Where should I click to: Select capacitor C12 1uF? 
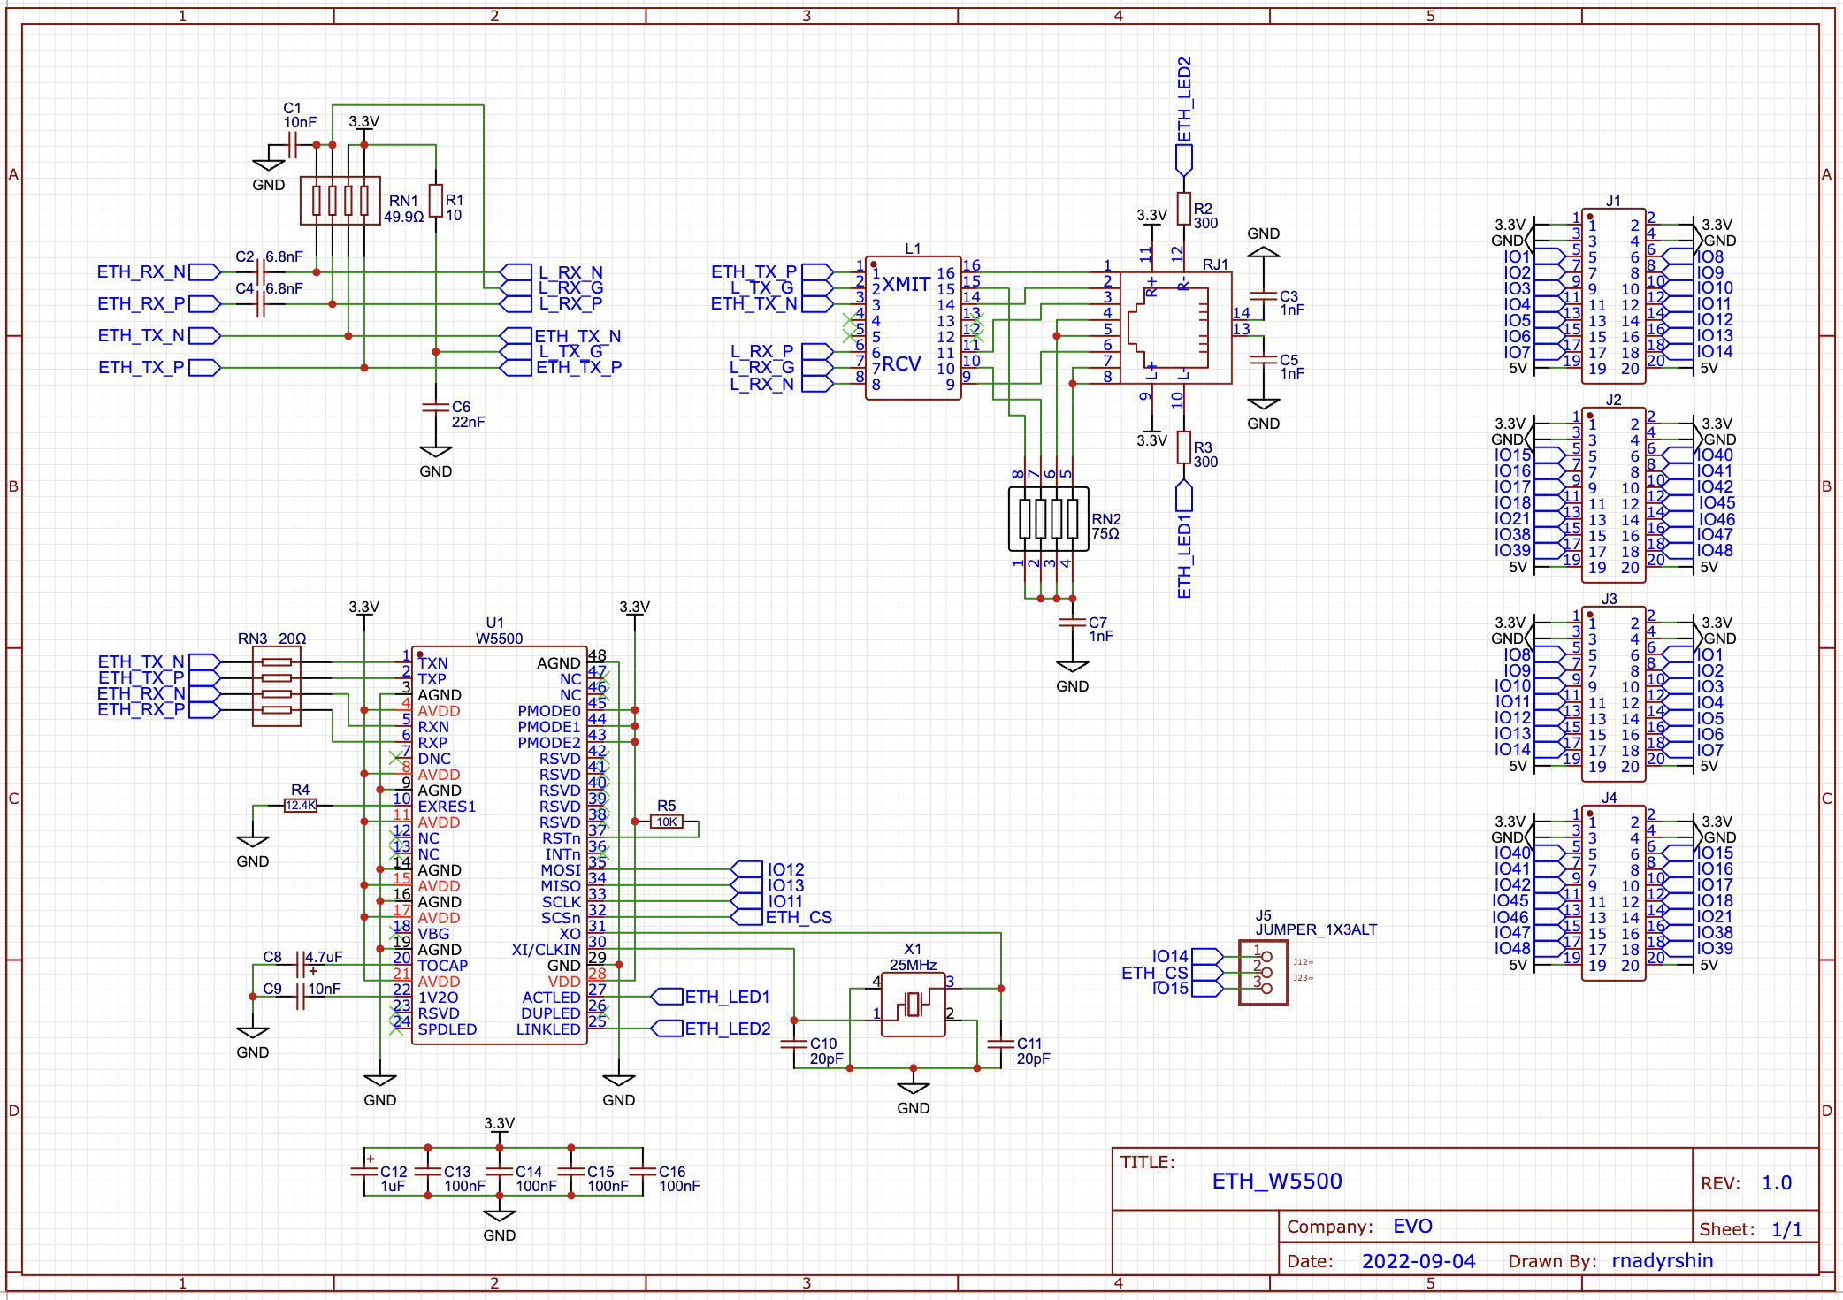click(x=364, y=1171)
